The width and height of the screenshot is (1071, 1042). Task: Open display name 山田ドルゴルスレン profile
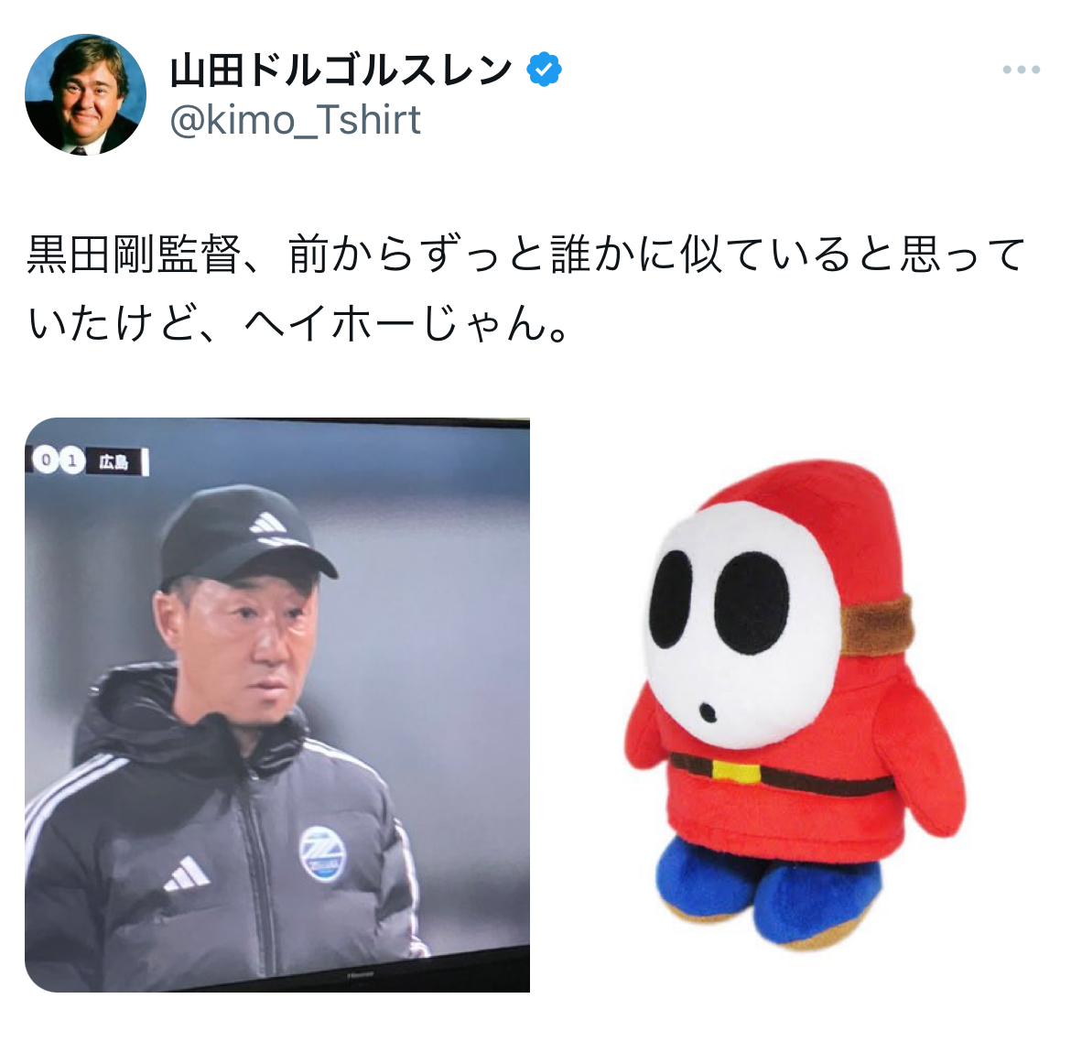(341, 70)
